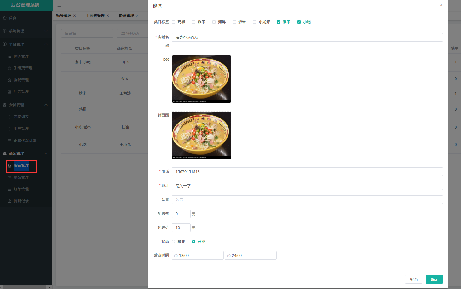This screenshot has height=289, width=461.
Task: Close the 标签管理 tab with its X
Action: (x=75, y=16)
